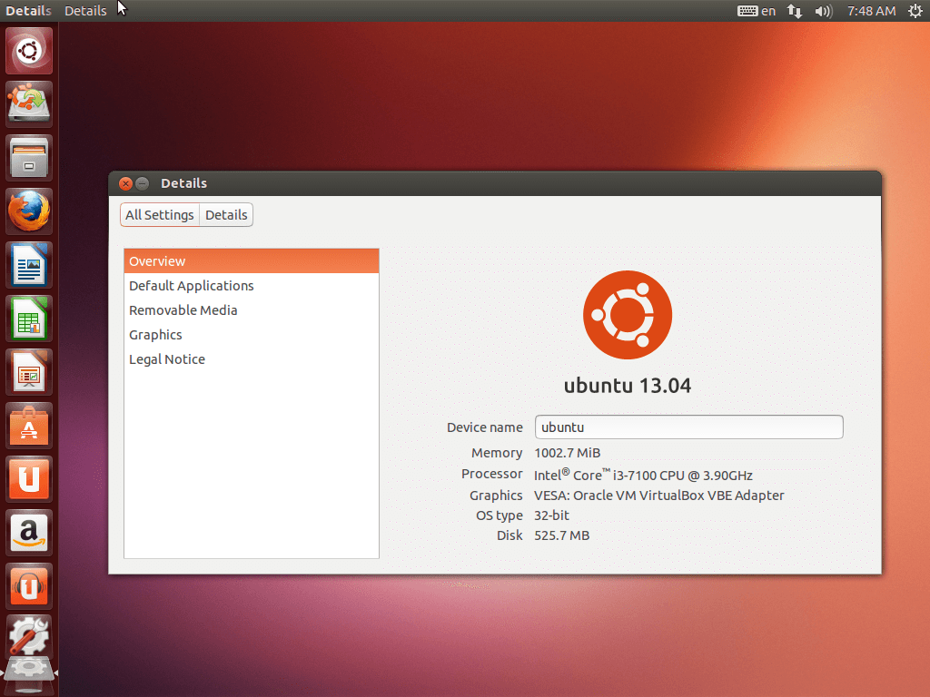The height and width of the screenshot is (697, 930).
Task: Open Ubuntu Software Center icon
Action: [30, 426]
